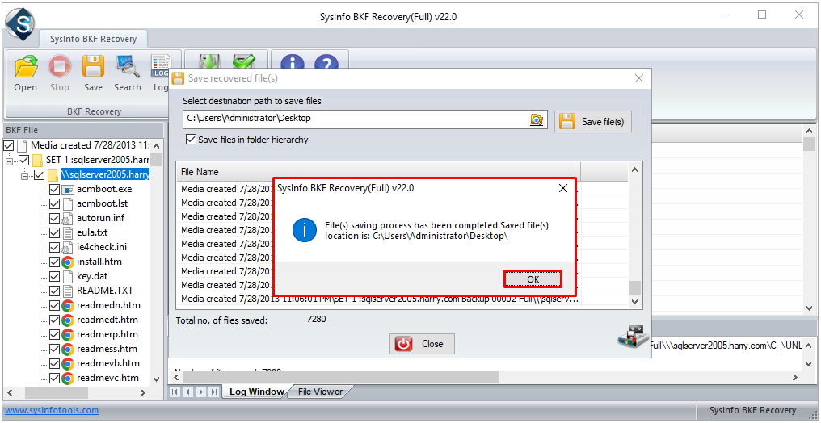Collapse the \\sqlserver2005.harry tree node
This screenshot has width=821, height=423.
tap(24, 176)
